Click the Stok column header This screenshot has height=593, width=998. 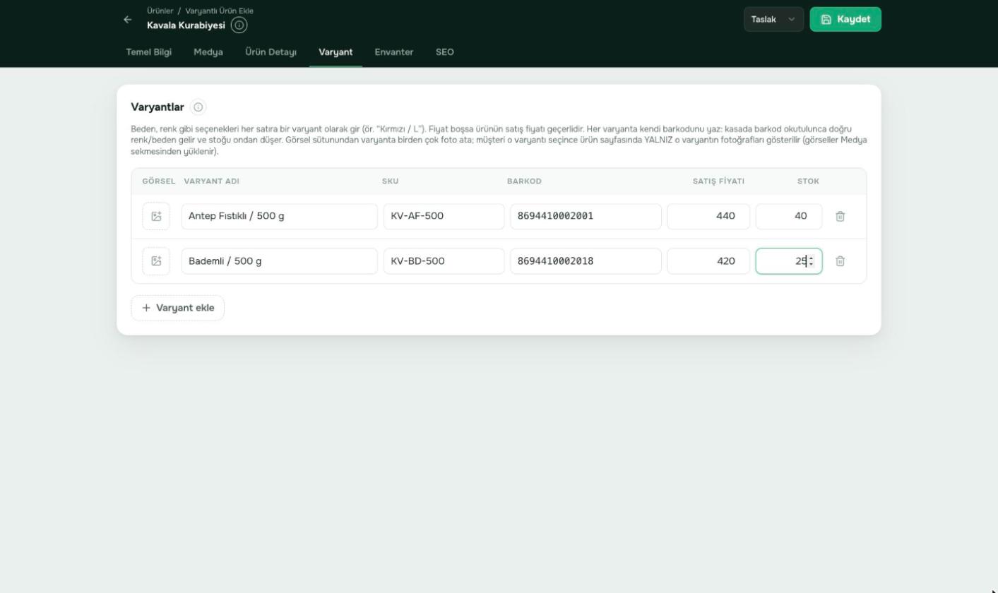pos(808,181)
